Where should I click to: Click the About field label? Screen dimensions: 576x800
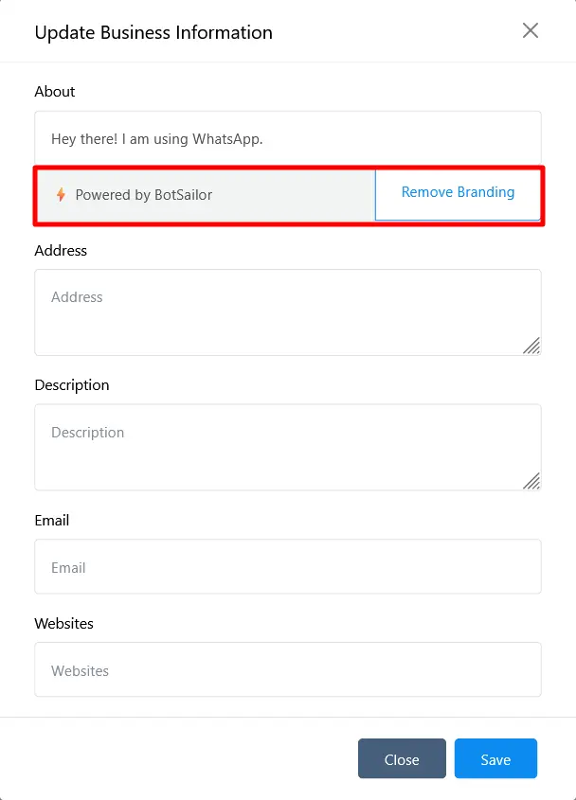coord(55,92)
